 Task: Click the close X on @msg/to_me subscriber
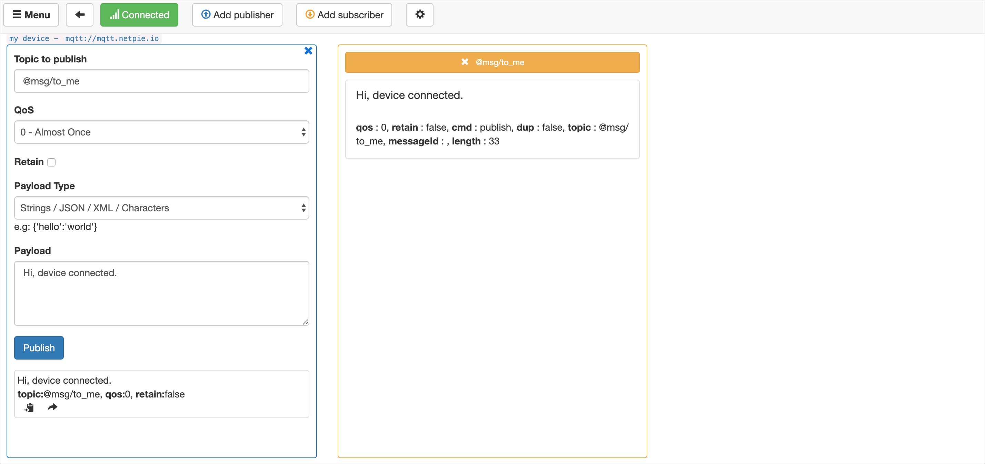(x=466, y=62)
